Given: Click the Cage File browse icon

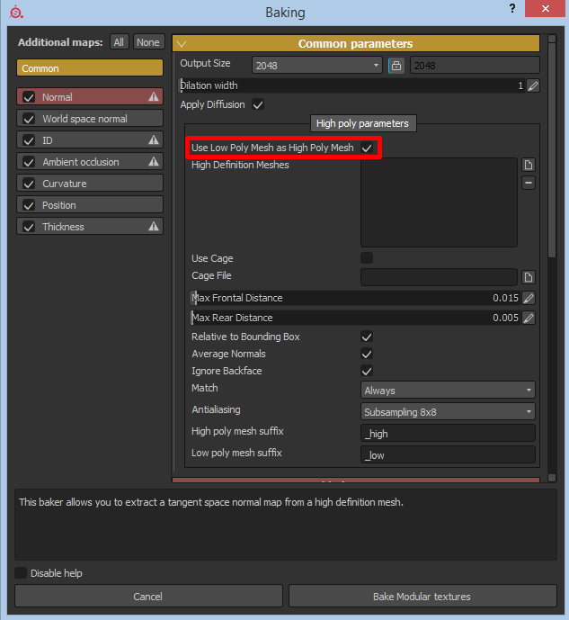Looking at the screenshot, I should [x=529, y=277].
